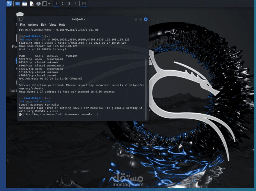Click the terminal vertical scrollbar
This screenshot has height=191, width=256.
click(146, 89)
